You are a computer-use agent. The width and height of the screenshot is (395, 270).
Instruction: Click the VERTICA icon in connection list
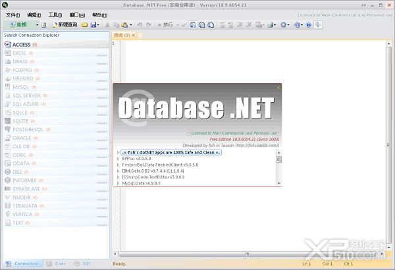click(x=8, y=214)
